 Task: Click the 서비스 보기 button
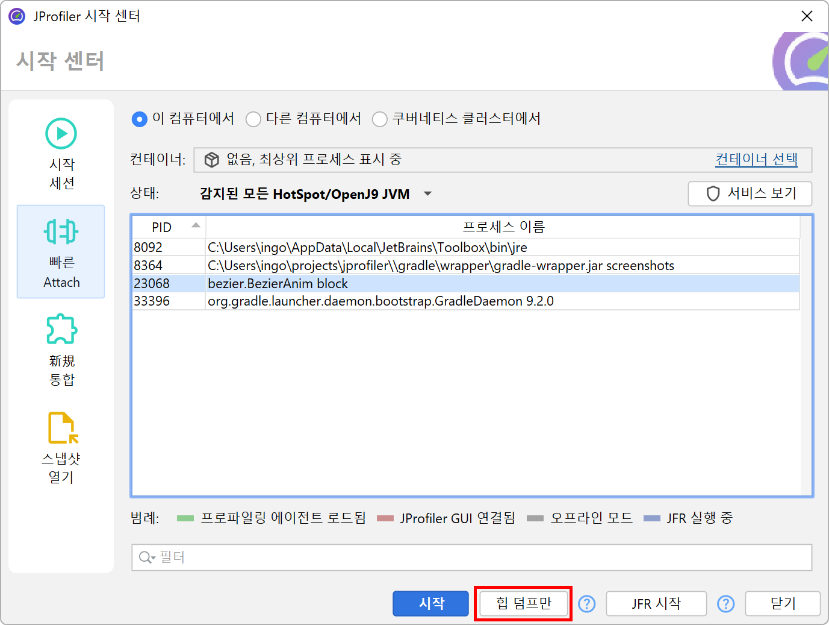click(750, 193)
